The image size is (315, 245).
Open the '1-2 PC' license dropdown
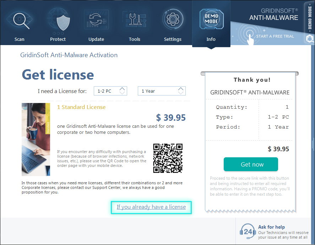(x=107, y=91)
